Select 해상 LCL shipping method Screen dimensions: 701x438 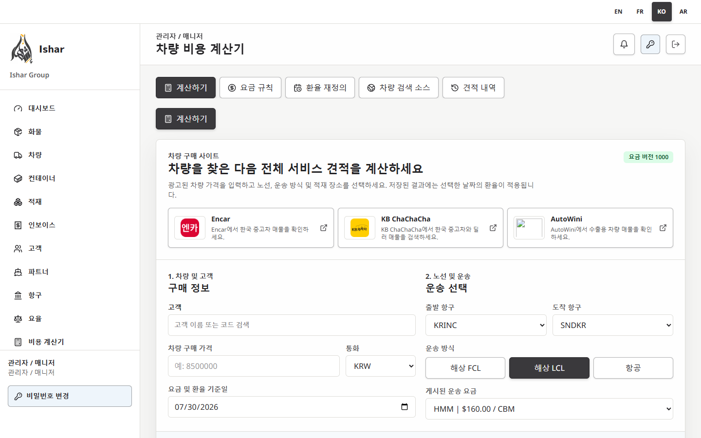point(549,368)
